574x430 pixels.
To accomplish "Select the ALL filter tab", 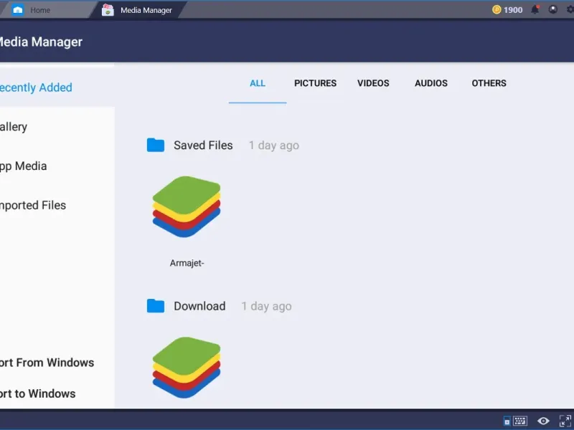I will coord(258,83).
